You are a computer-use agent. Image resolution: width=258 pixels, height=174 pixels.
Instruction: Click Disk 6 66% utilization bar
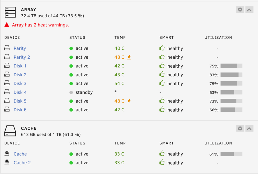(x=231, y=110)
